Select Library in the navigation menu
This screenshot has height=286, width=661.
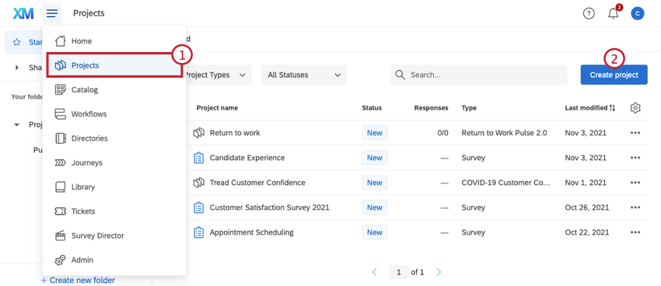[x=114, y=187]
